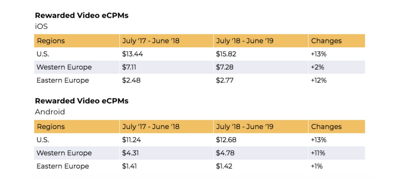Click the $7.28 cell
The width and height of the screenshot is (404, 187).
225,67
